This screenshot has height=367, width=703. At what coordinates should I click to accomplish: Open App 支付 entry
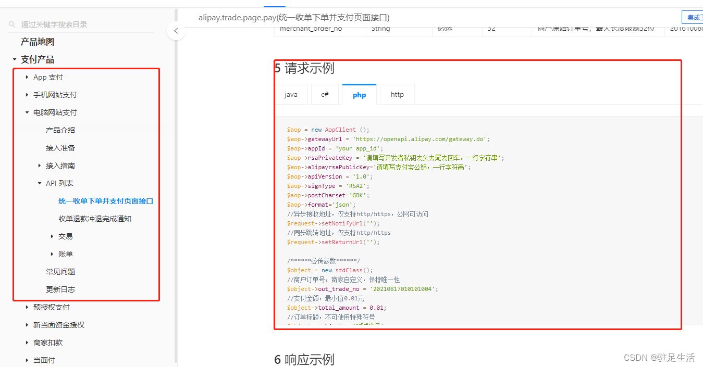pyautogui.click(x=48, y=77)
